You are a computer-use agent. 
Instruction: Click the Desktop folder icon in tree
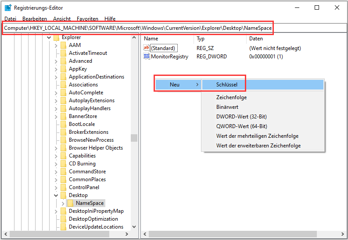[64, 195]
